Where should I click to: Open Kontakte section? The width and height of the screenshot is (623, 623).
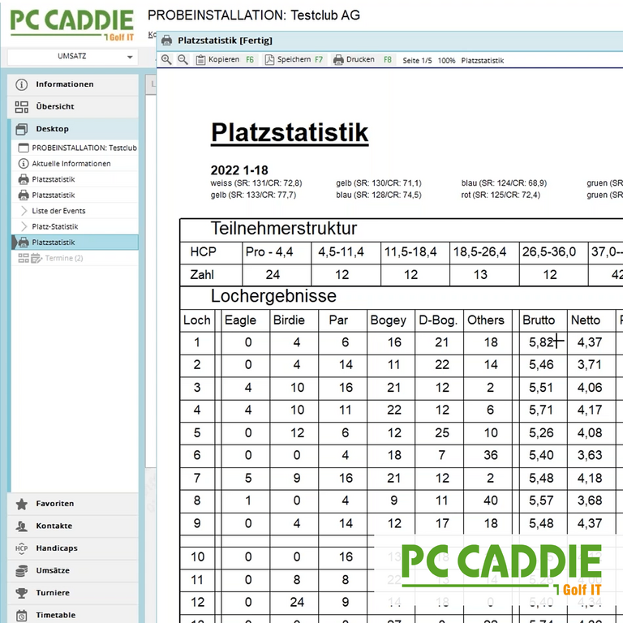tap(73, 526)
